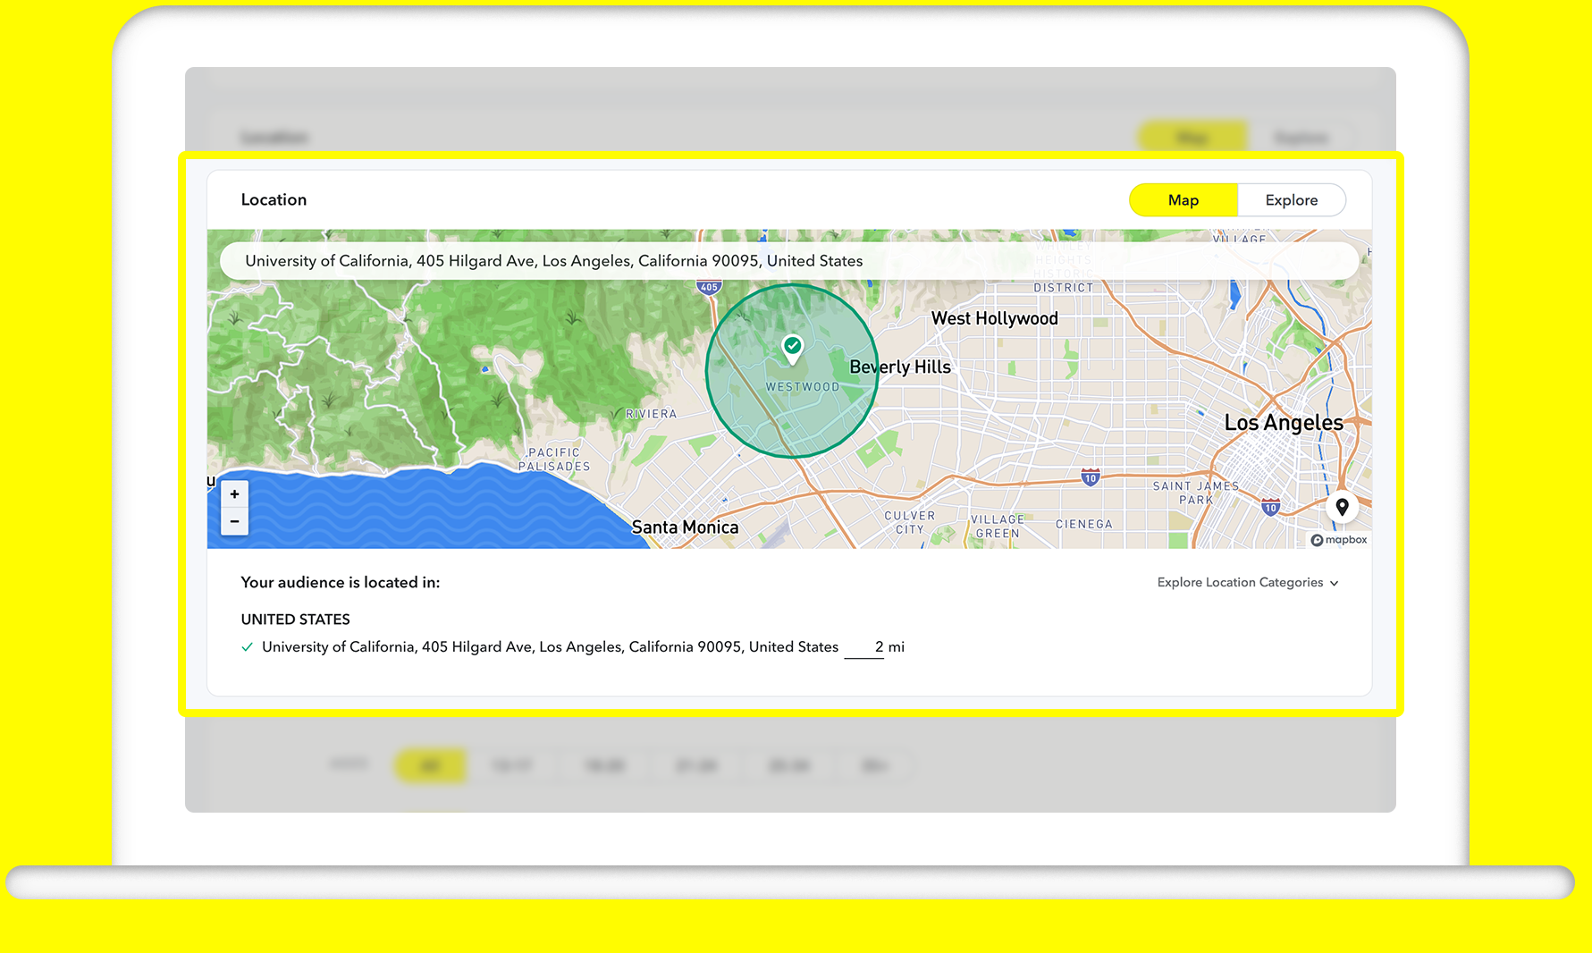Click the Beverly Hills map label

(900, 367)
